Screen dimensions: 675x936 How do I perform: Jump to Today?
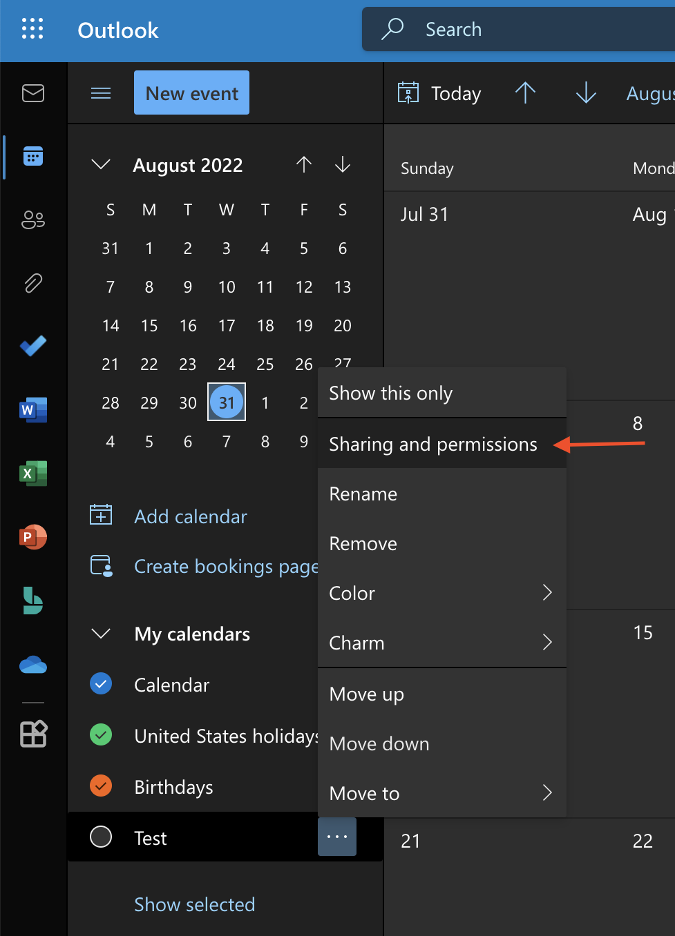click(x=456, y=93)
